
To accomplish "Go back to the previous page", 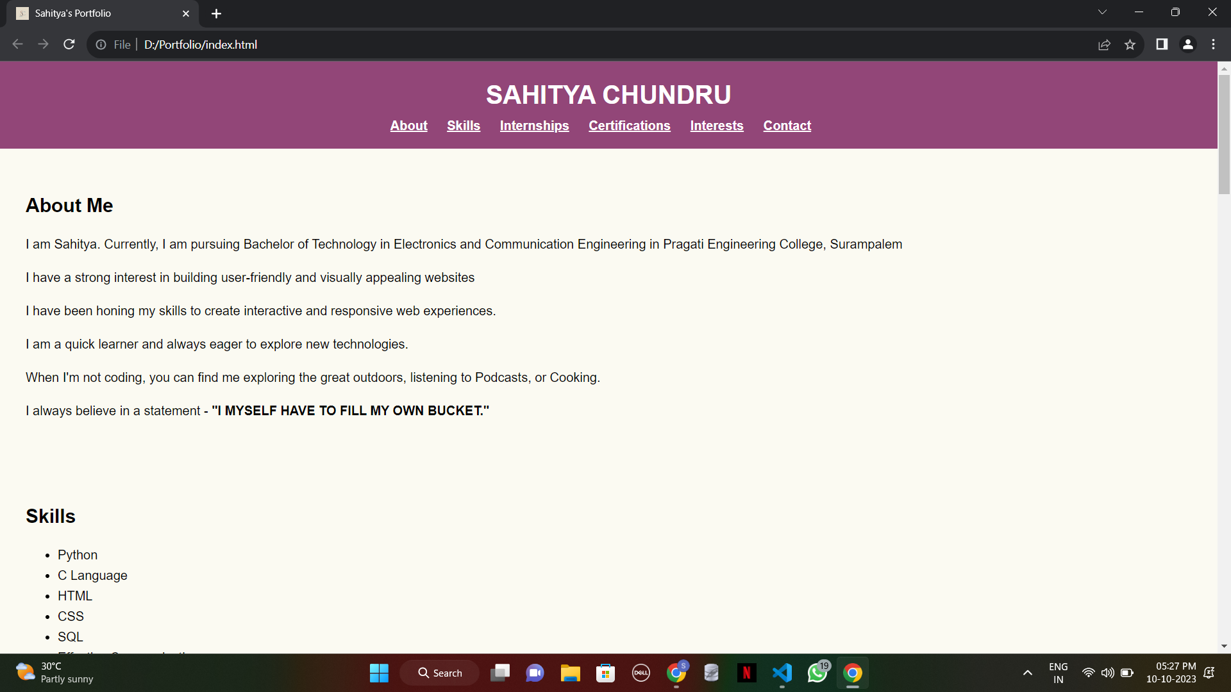I will point(17,44).
